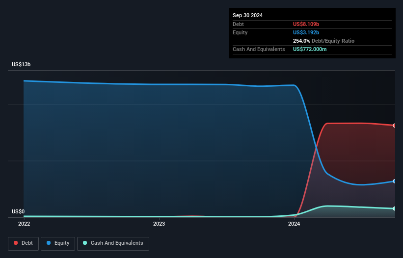The image size is (403, 258).
Task: Click the US$3.192b equity value
Action: click(x=306, y=32)
